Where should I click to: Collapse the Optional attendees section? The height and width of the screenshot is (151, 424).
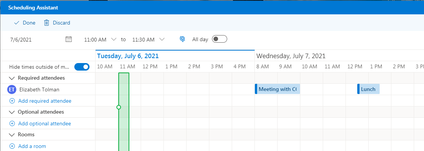pyautogui.click(x=12, y=112)
